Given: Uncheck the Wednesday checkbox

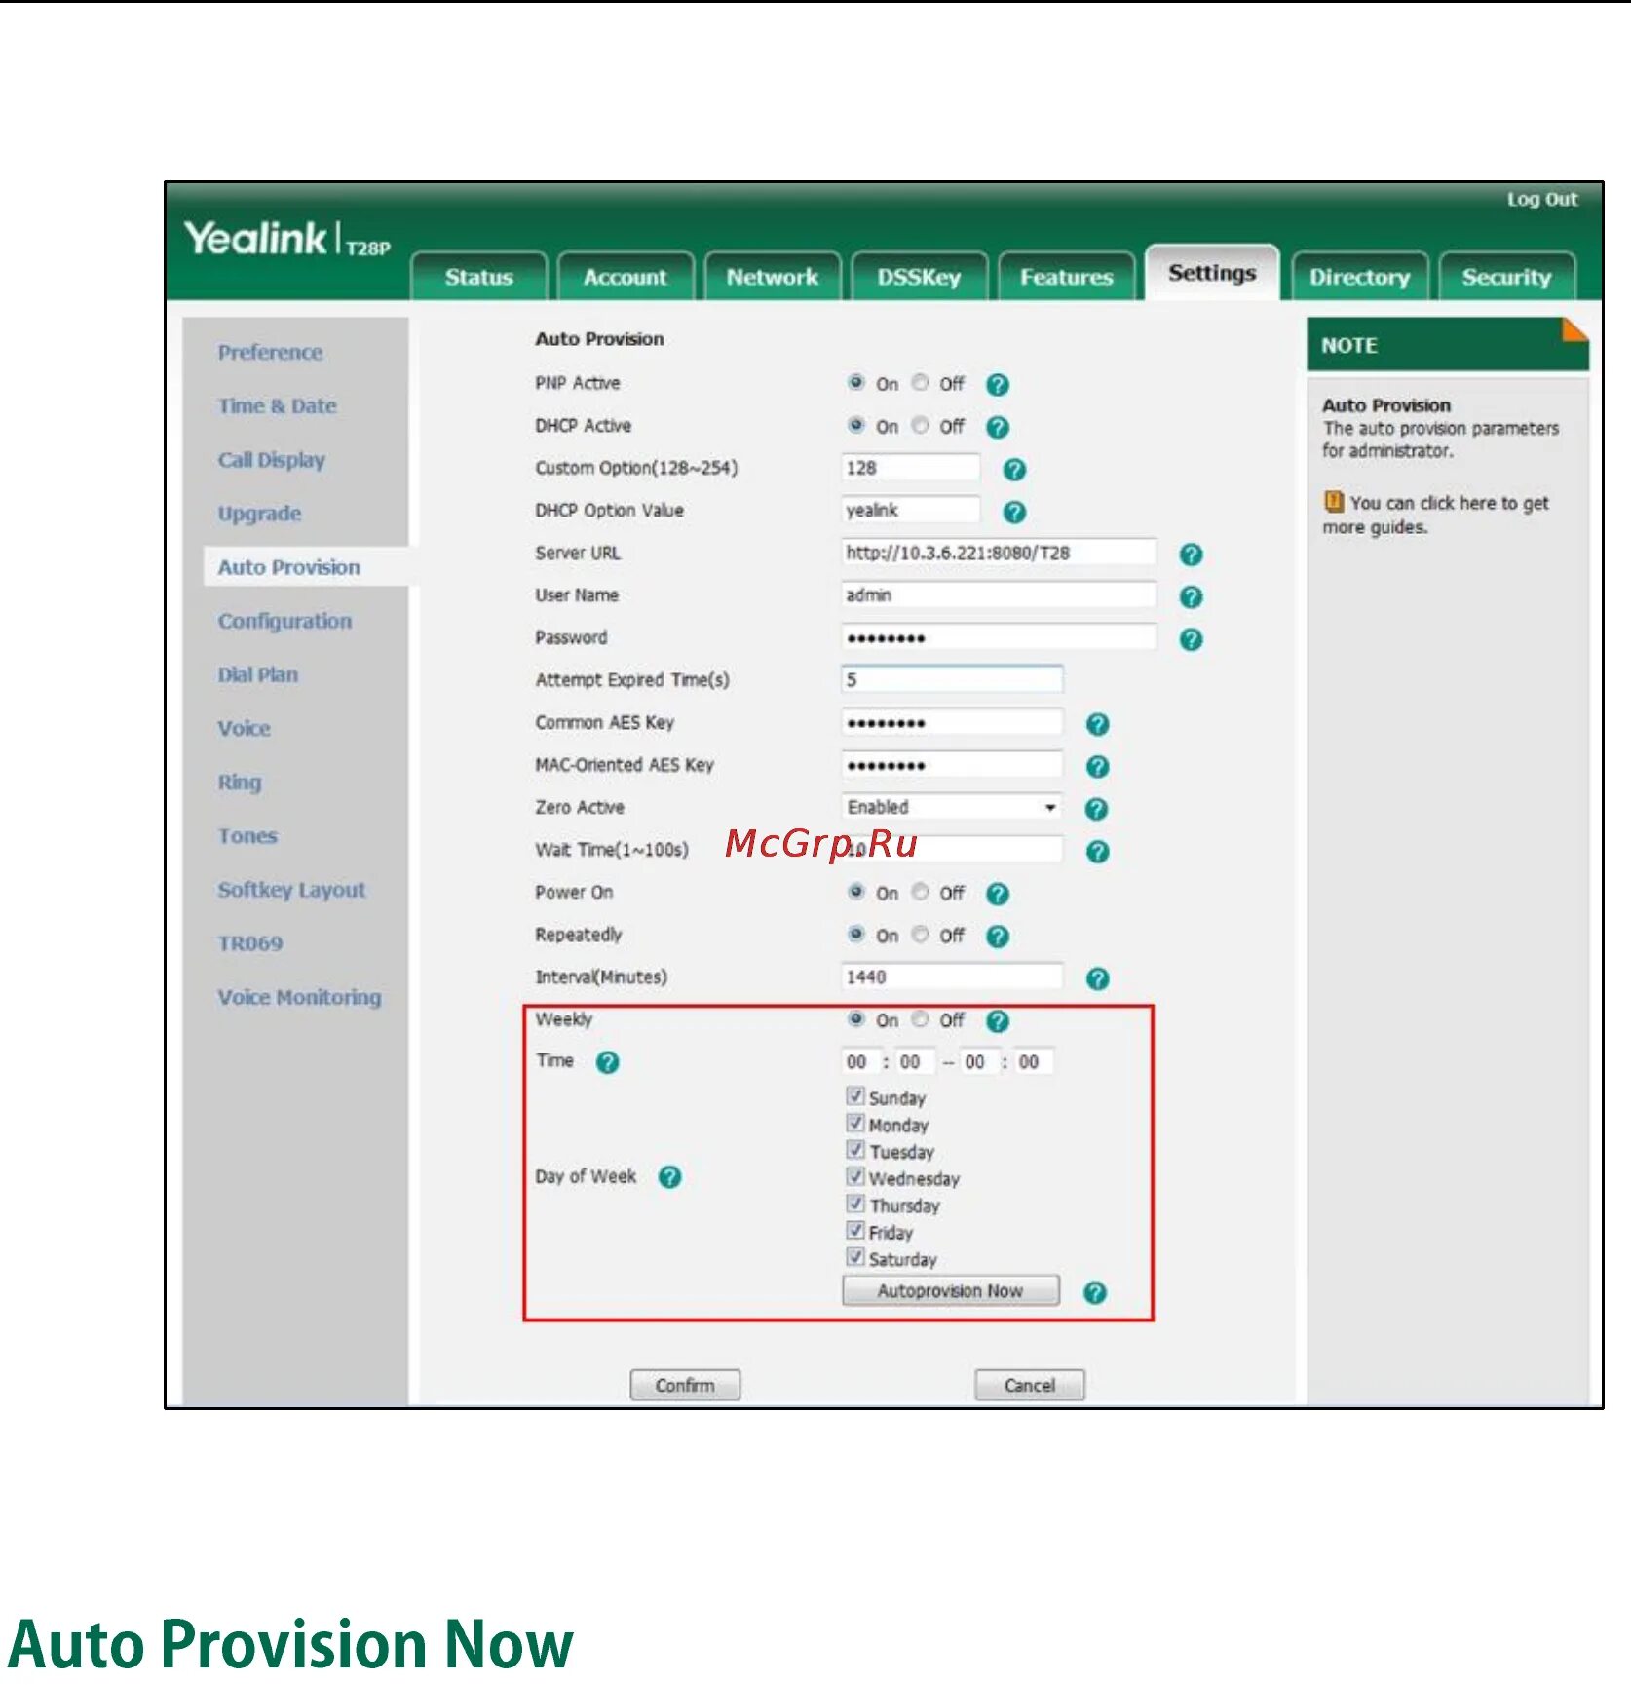Looking at the screenshot, I should pos(855,1177).
